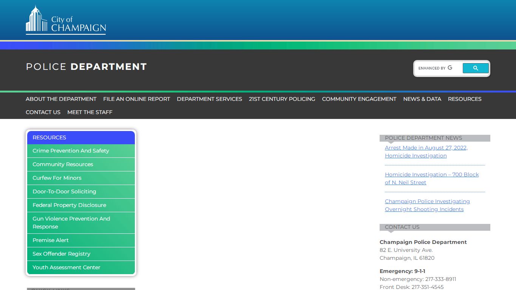The height and width of the screenshot is (290, 516).
Task: Select Front Desk 217-351-4545 number
Action: [411, 287]
